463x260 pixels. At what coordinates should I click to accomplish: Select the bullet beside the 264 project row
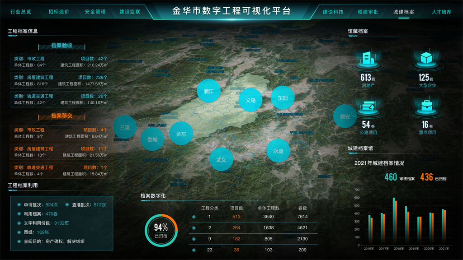194,228
